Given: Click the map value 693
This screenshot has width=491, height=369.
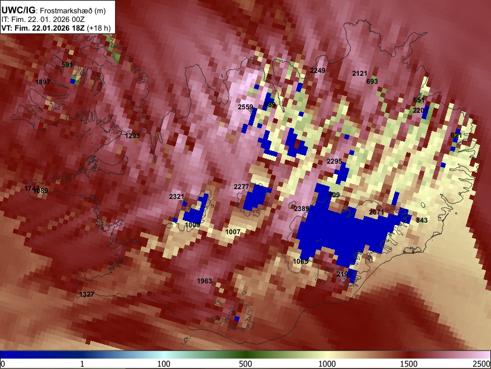Looking at the screenshot, I should pyautogui.click(x=372, y=82).
